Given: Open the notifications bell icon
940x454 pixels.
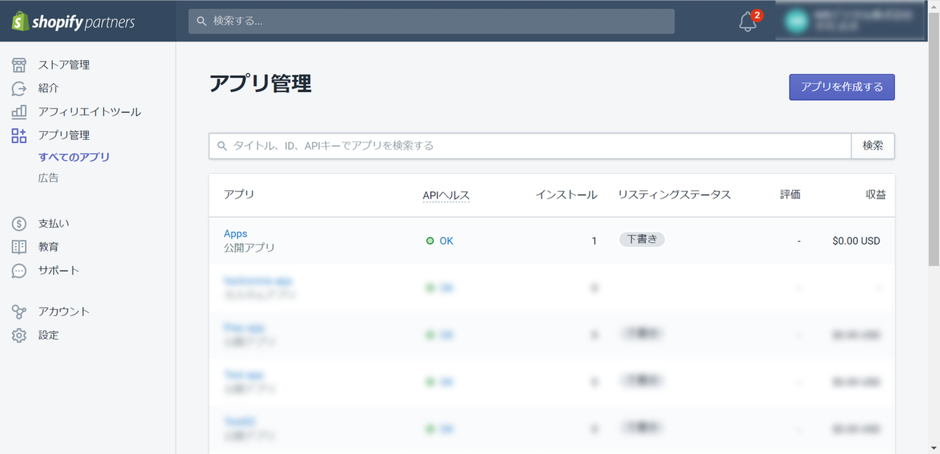Looking at the screenshot, I should tap(747, 21).
